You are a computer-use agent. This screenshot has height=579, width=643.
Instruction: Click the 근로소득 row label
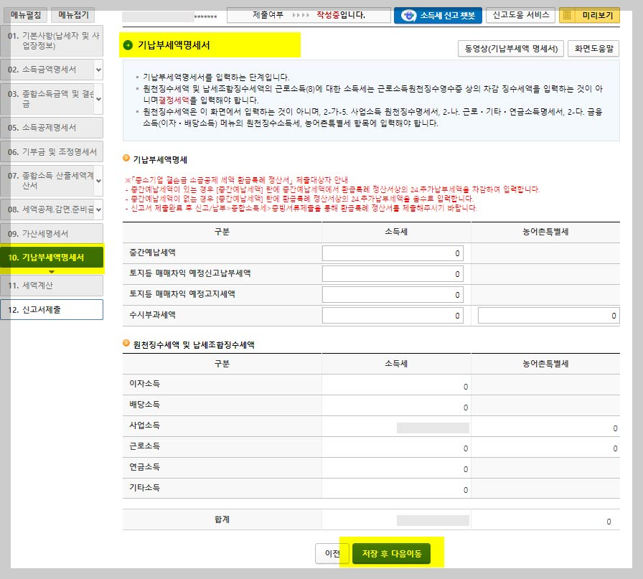[x=144, y=446]
